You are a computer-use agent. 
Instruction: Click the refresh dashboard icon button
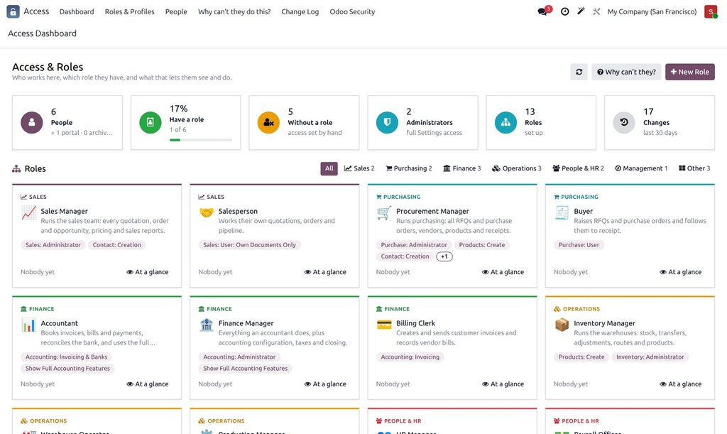pos(579,72)
